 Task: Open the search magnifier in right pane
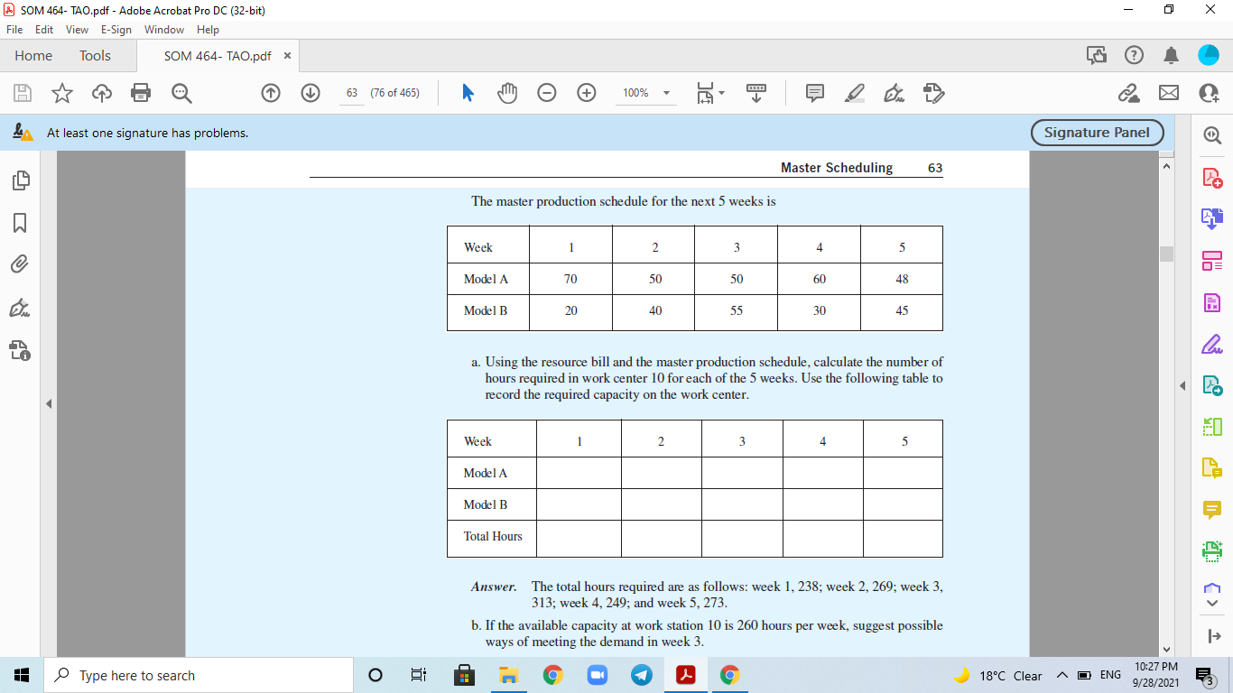click(1211, 135)
